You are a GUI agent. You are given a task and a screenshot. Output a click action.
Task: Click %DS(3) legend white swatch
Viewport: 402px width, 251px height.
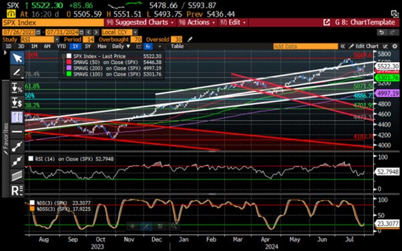point(32,203)
